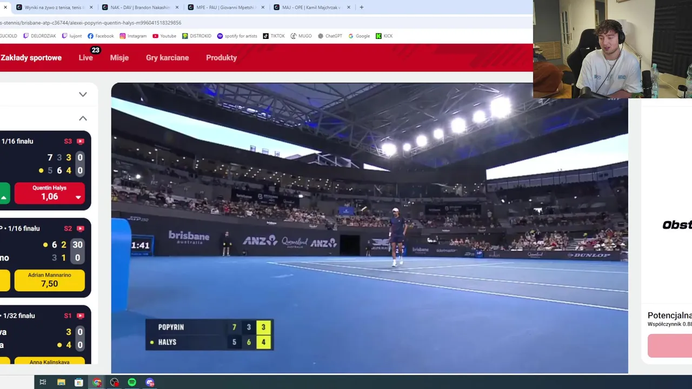Open the Misje menu item
This screenshot has width=692, height=389.
(x=119, y=58)
